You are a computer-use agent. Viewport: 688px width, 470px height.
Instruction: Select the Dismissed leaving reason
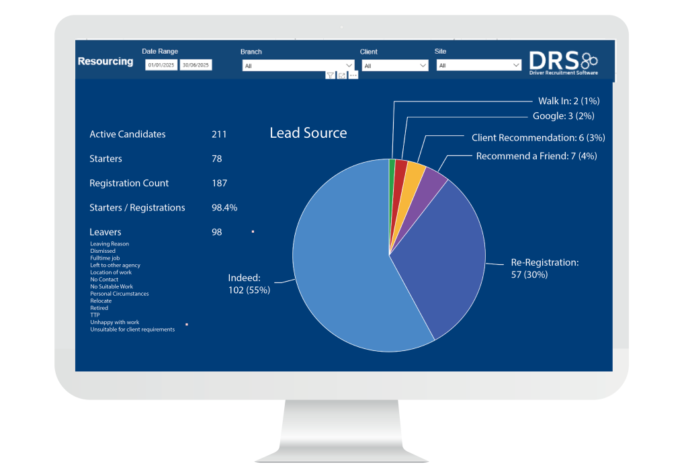click(x=103, y=251)
